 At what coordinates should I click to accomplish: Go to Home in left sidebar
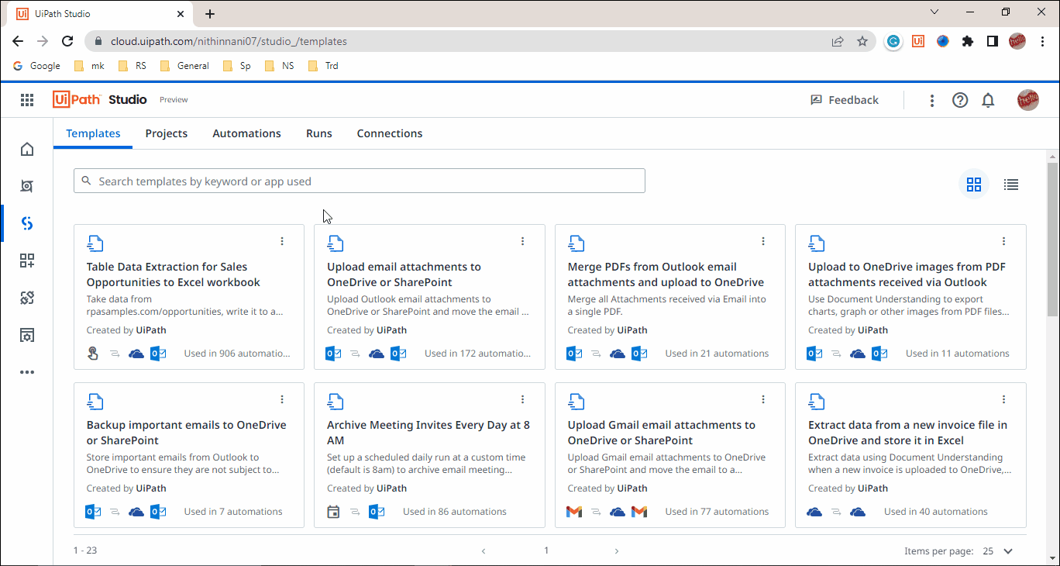(27, 149)
